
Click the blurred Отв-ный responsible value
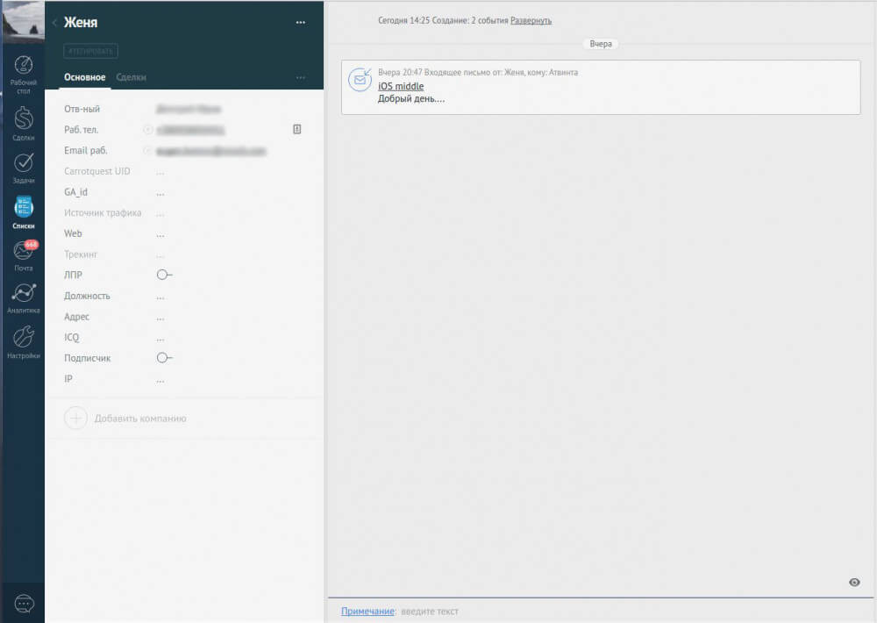click(x=189, y=109)
